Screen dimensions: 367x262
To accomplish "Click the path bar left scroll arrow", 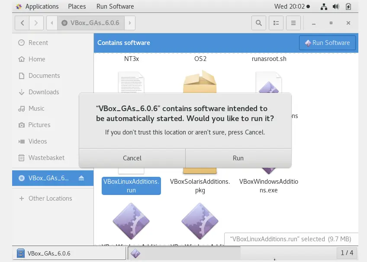I will (x=52, y=23).
